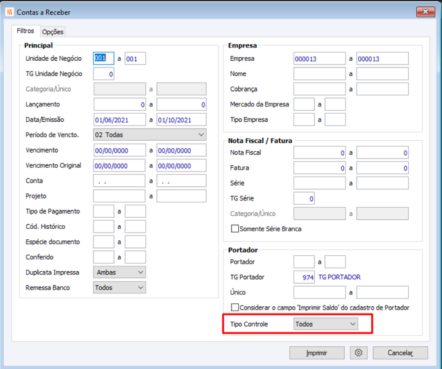Click the Único end field
This screenshot has height=369, width=442.
click(382, 292)
